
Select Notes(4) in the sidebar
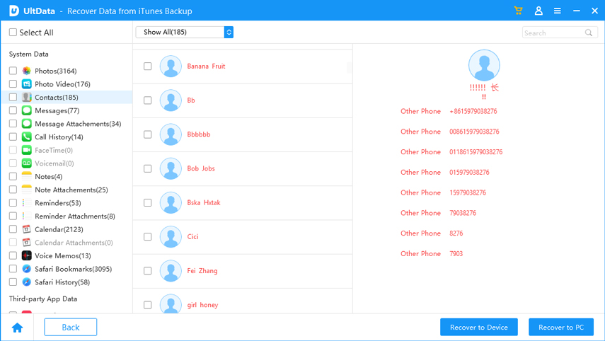[48, 177]
